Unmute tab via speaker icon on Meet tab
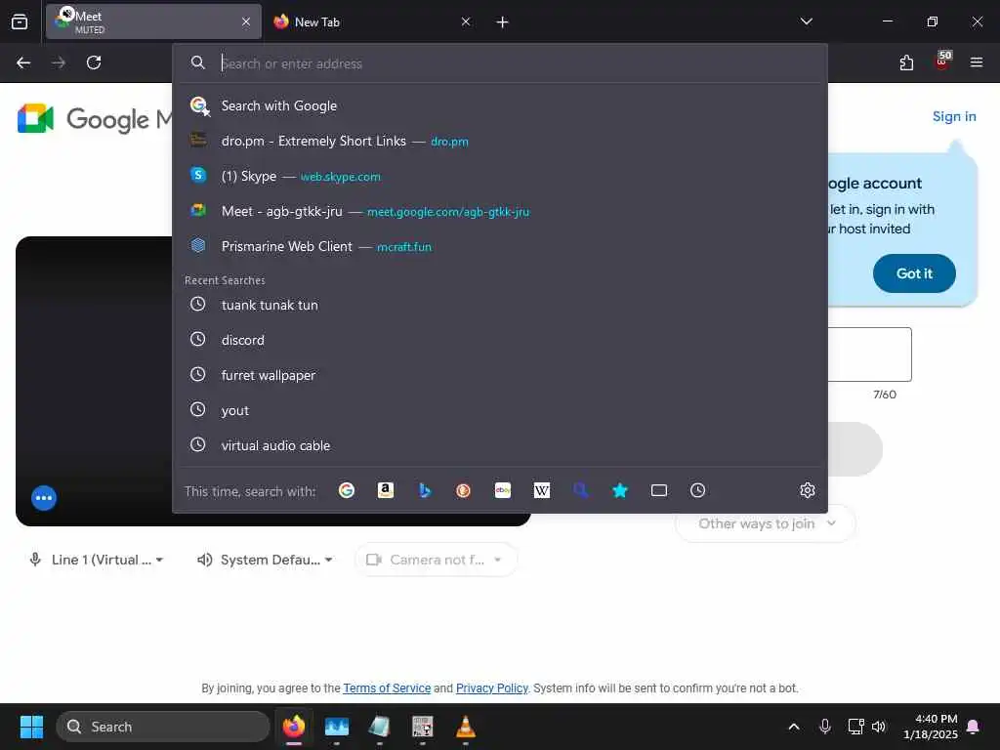 click(x=67, y=13)
